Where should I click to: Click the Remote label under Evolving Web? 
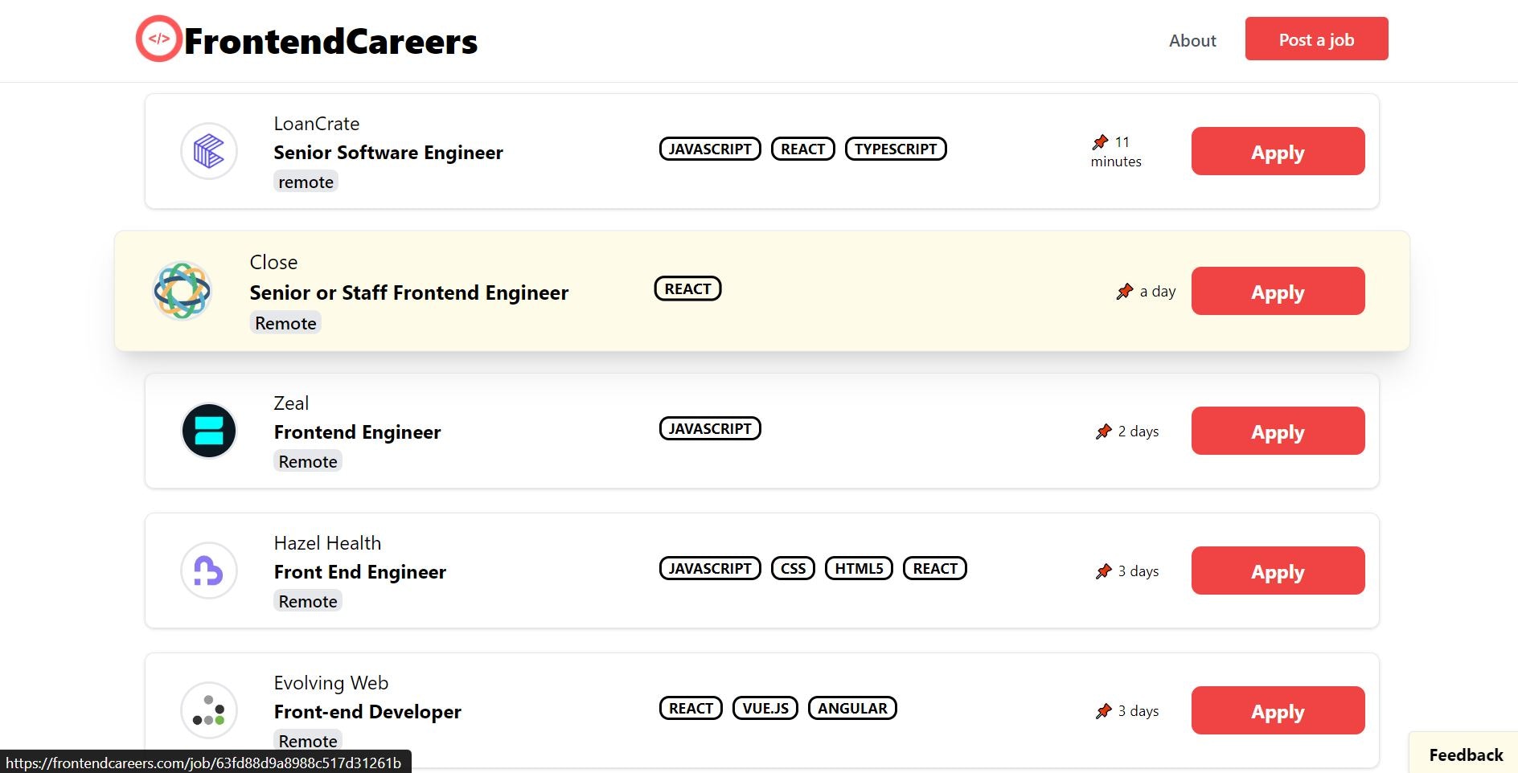point(308,741)
